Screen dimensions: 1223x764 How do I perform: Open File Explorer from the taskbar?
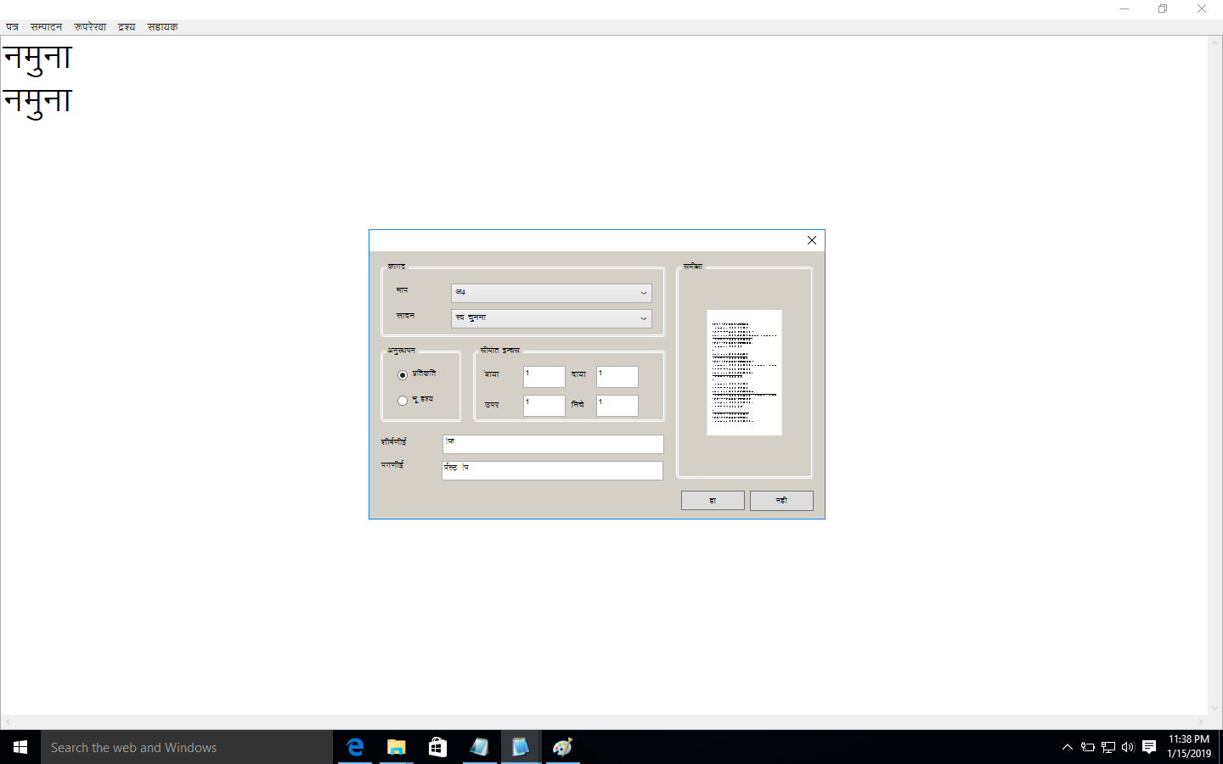(x=397, y=747)
